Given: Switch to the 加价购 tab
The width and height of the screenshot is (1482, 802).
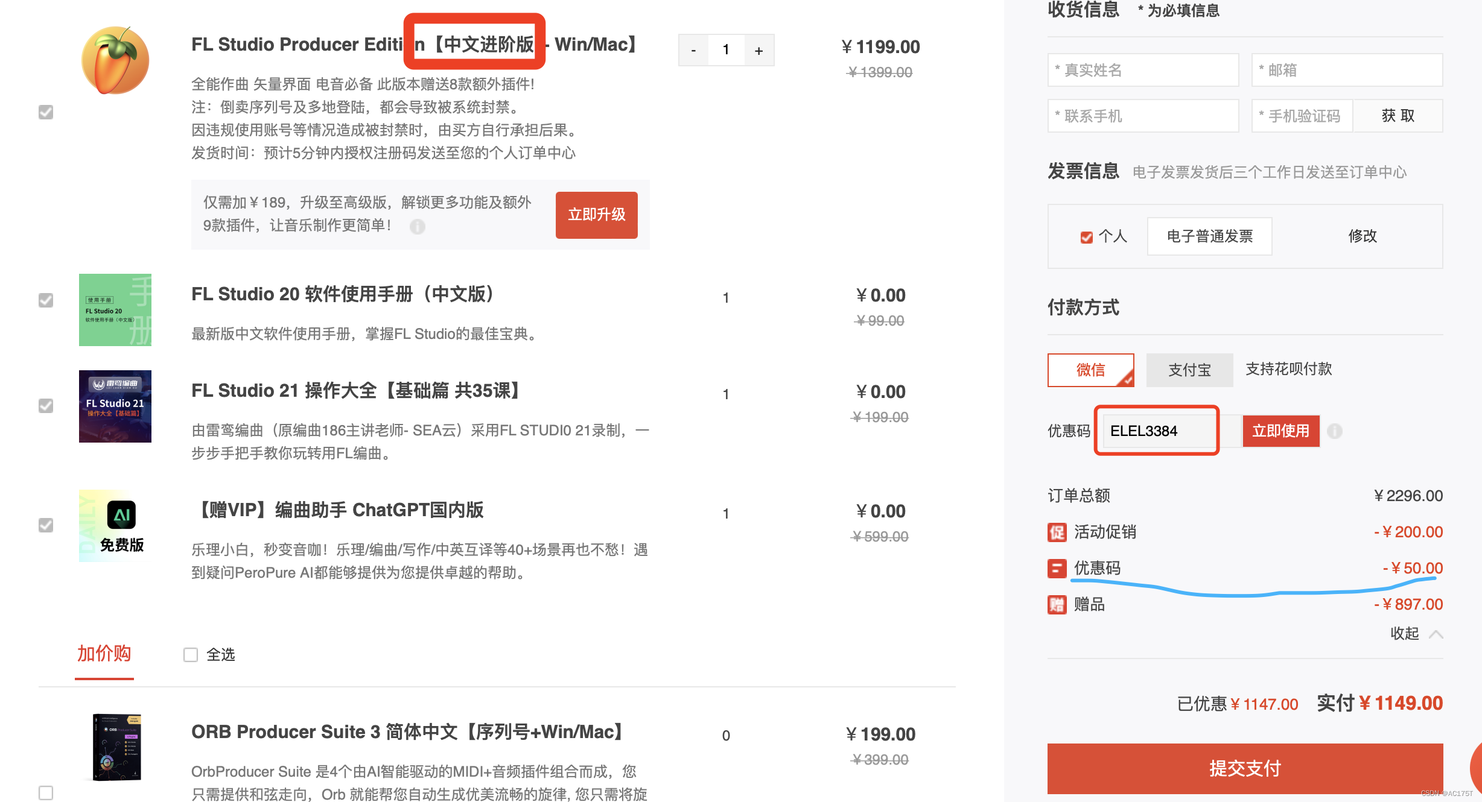Looking at the screenshot, I should point(104,654).
